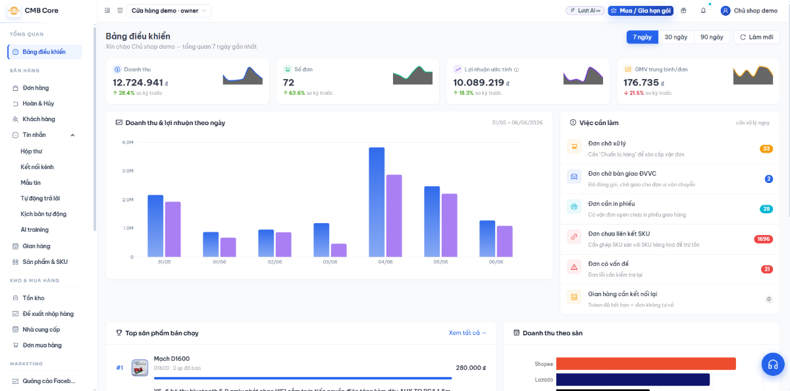Open the Chủ shop demo user menu
Screen dimensions: 790x391
(749, 11)
